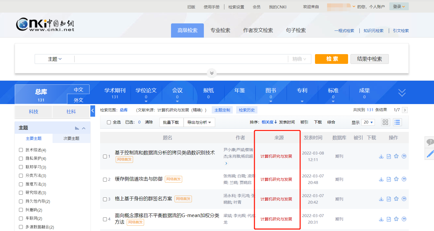This screenshot has width=434, height=231.
Task: Click the 批量下载 button
Action: (x=171, y=122)
